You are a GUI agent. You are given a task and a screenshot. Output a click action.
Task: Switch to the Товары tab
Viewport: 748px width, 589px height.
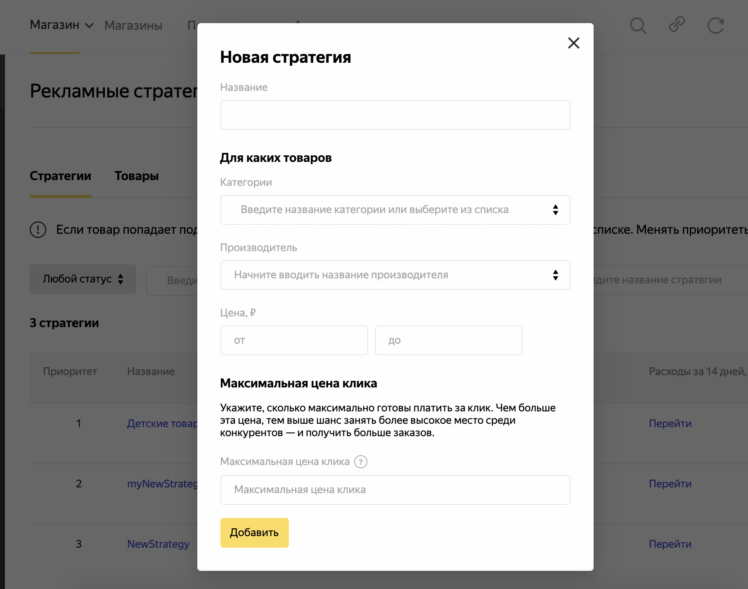(137, 176)
